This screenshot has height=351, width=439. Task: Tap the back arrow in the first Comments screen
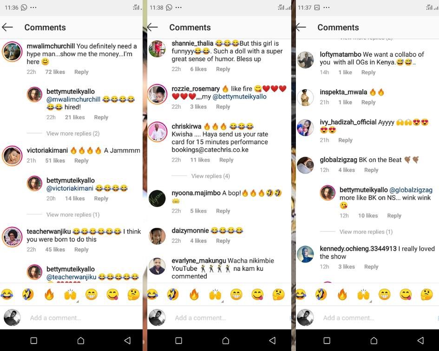(x=7, y=27)
